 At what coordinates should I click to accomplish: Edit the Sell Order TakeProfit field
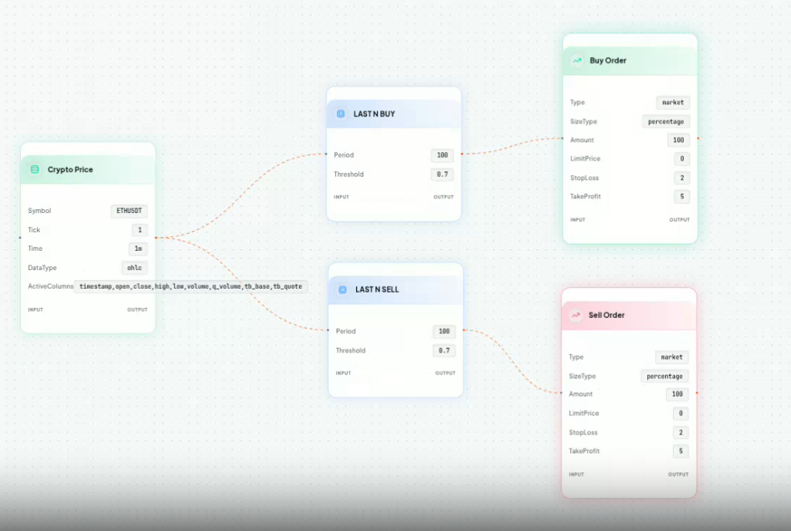(681, 452)
